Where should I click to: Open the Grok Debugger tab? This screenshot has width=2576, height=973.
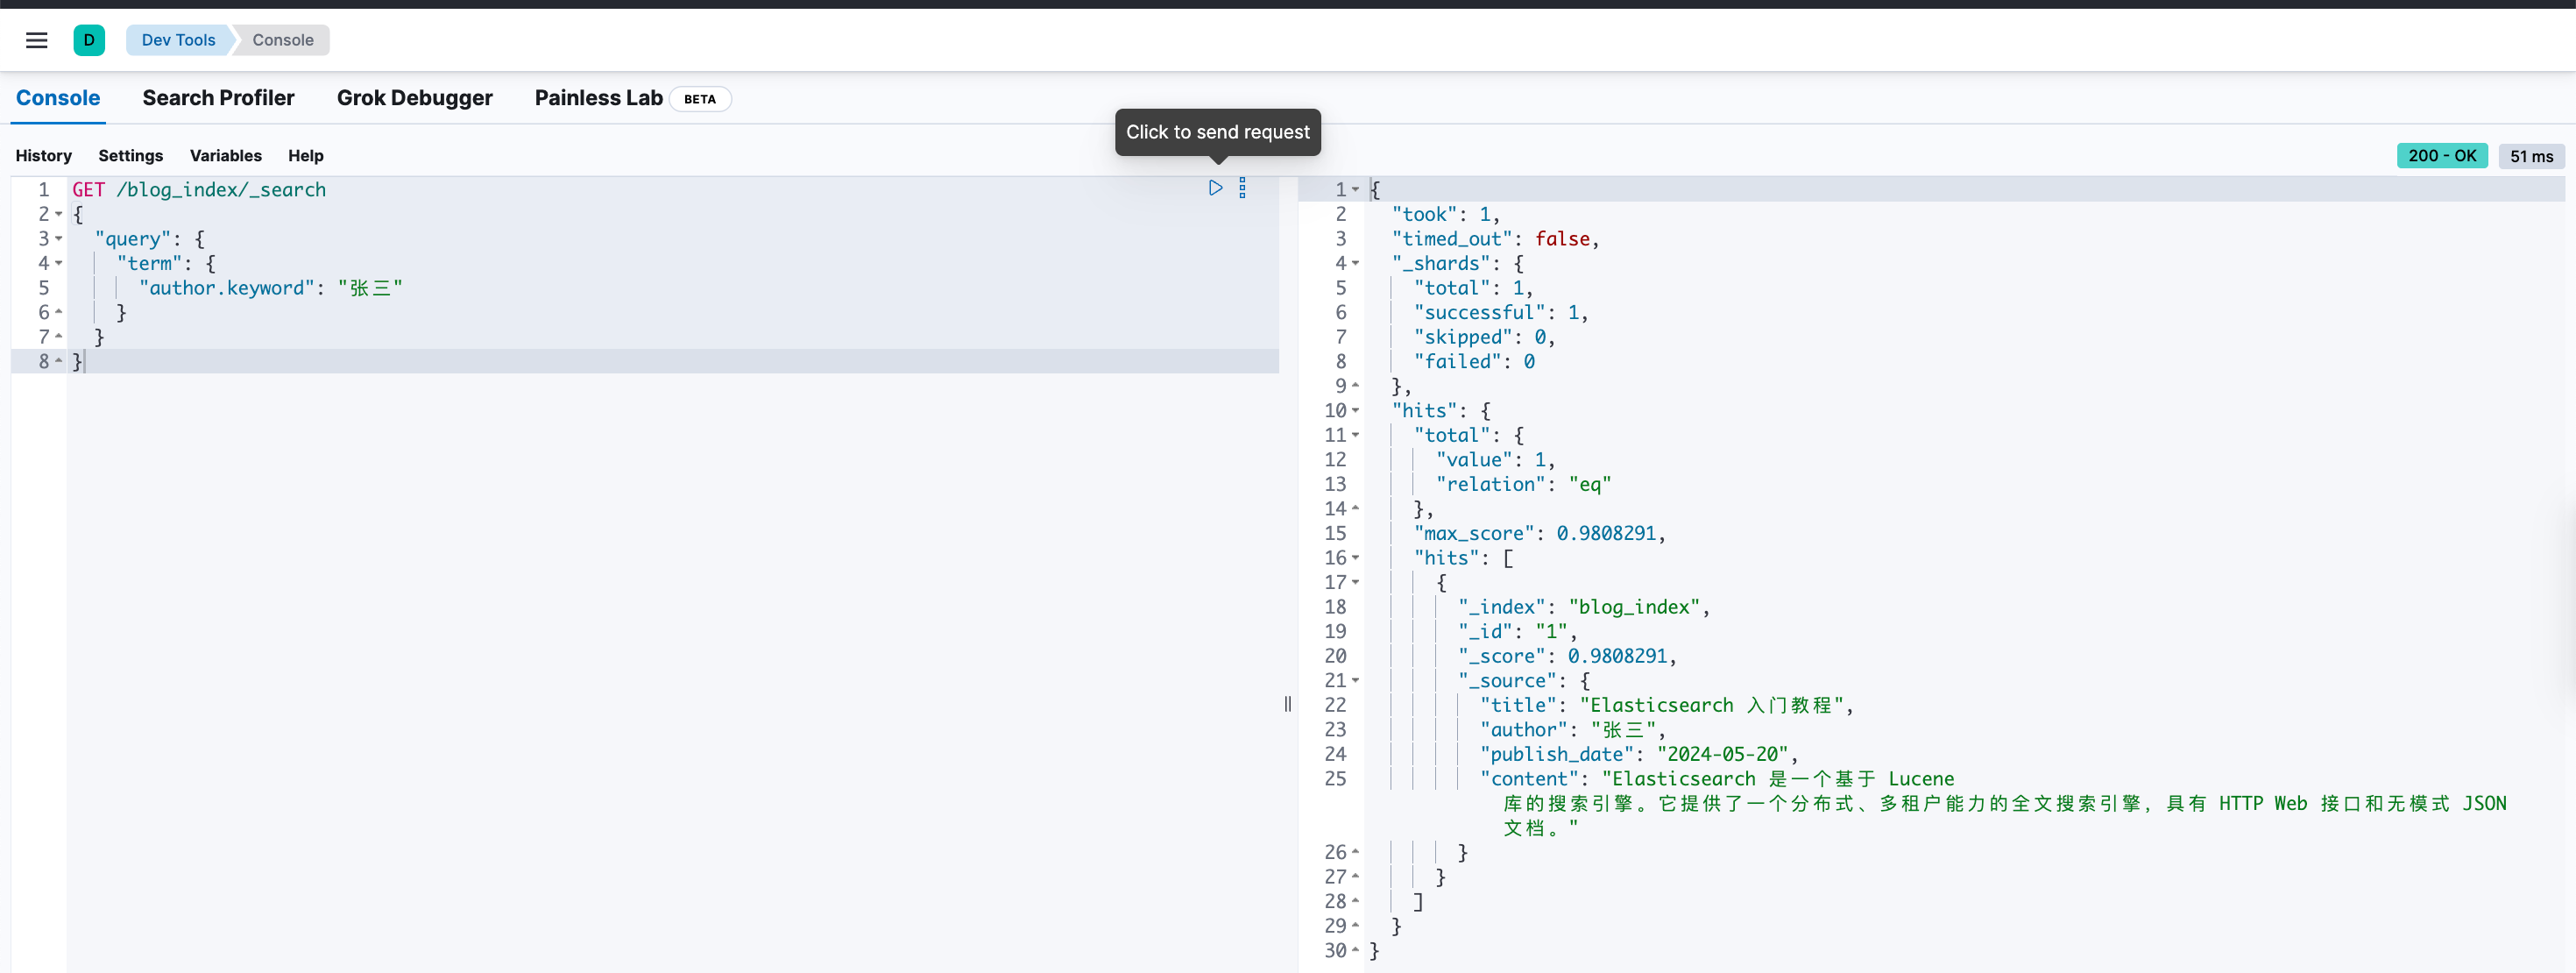(x=414, y=98)
